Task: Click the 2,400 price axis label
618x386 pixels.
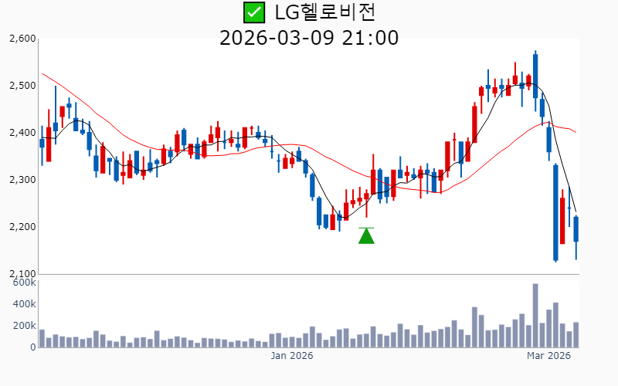Action: (22, 133)
